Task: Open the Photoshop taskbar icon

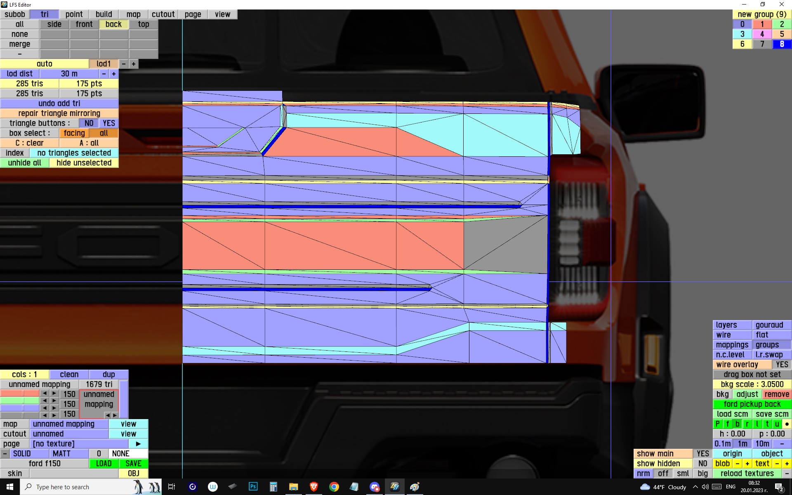Action: point(253,487)
